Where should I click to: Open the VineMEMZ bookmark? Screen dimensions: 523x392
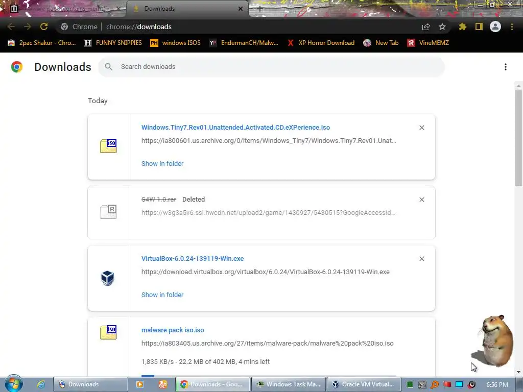[428, 43]
